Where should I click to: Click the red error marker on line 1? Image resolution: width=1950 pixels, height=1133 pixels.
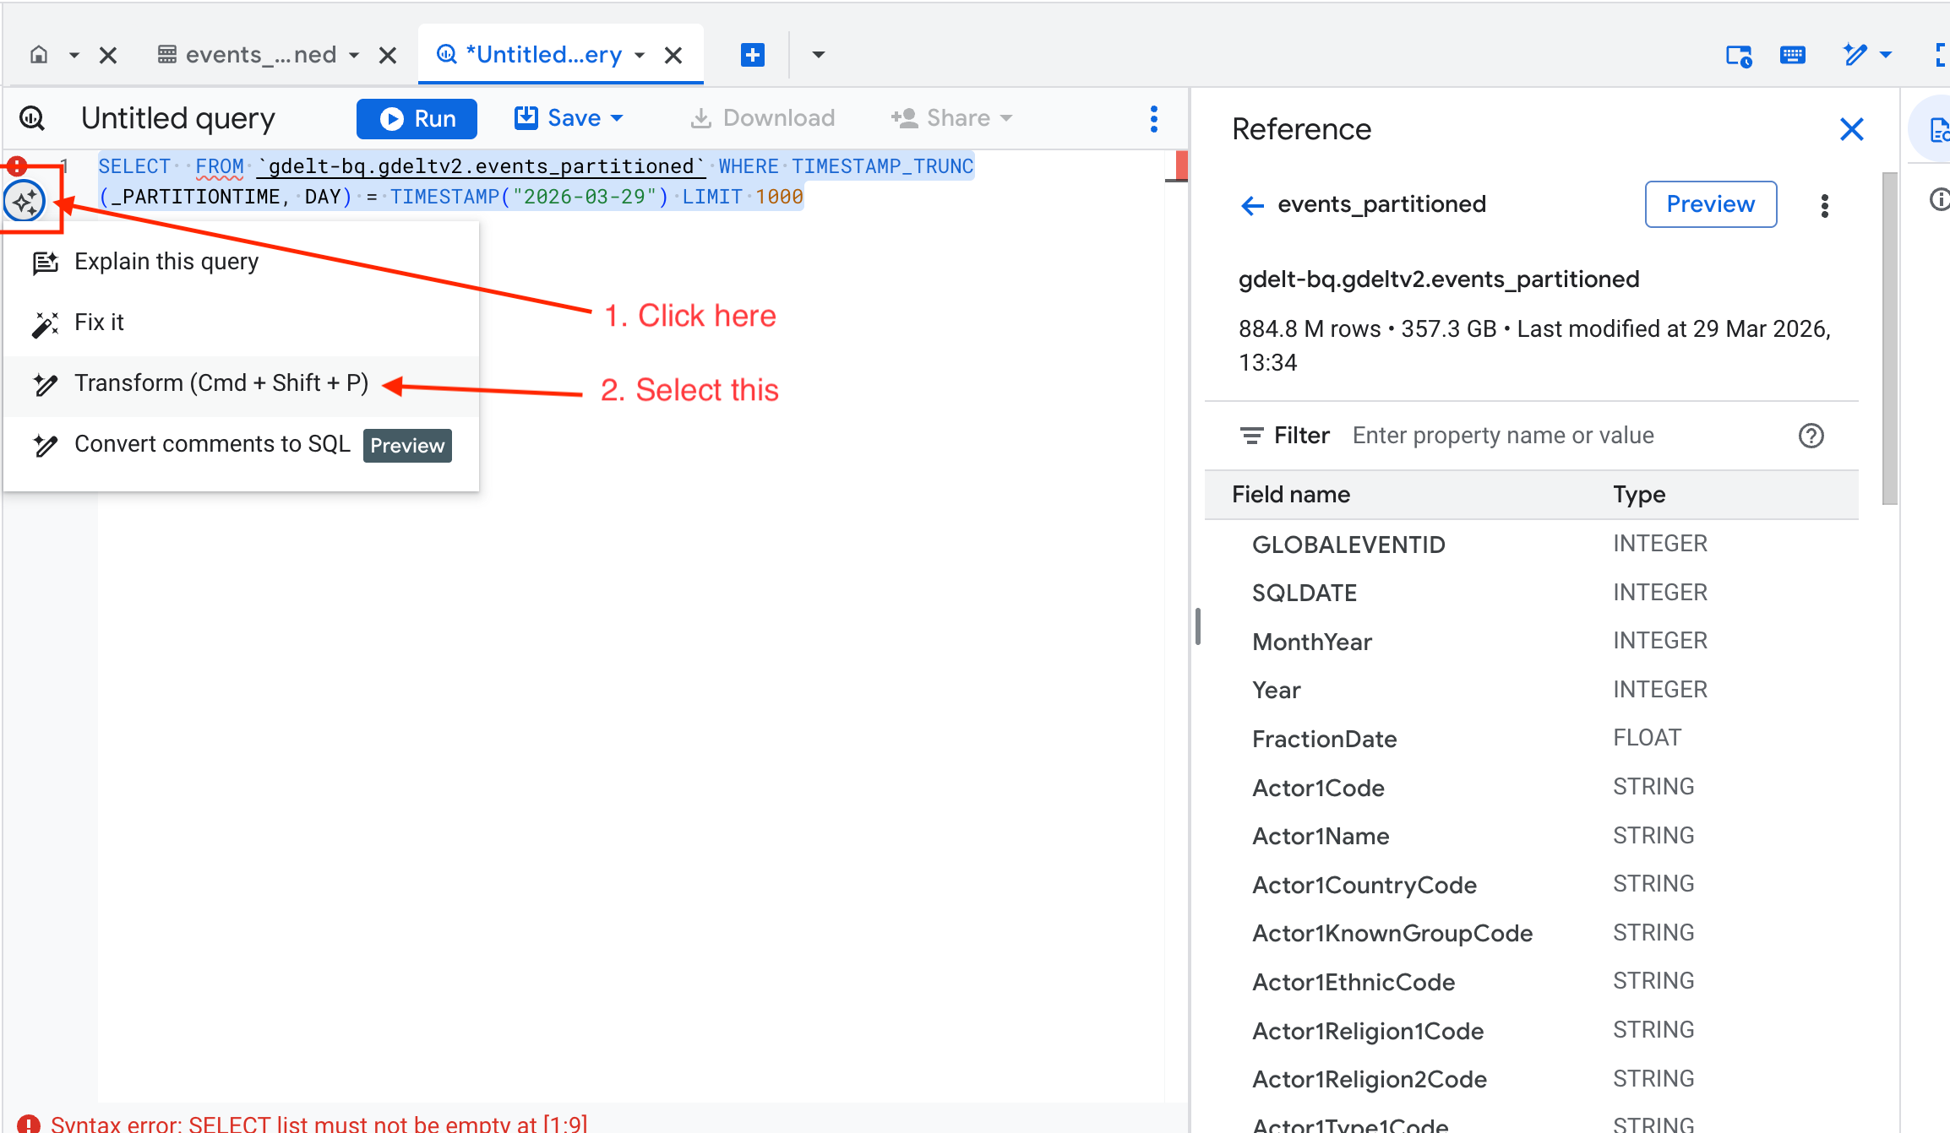pos(17,165)
